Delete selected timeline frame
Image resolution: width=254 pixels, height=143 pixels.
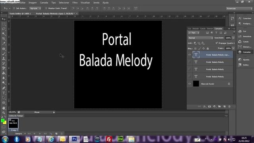point(62,134)
